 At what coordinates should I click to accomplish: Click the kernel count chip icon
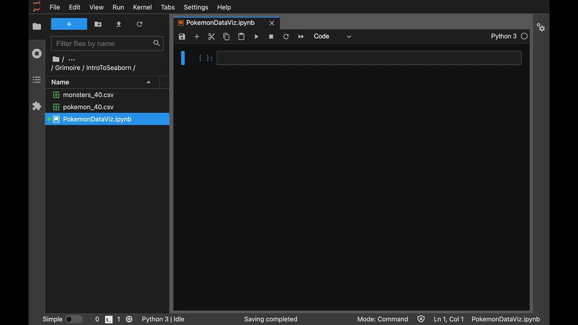click(x=129, y=319)
